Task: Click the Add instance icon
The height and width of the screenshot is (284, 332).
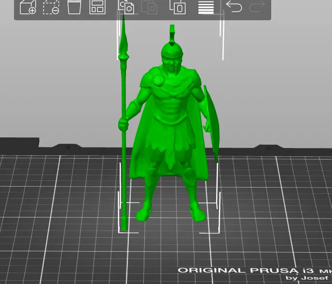Action: point(178,7)
